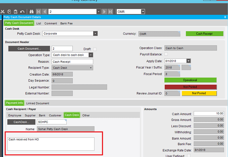Open the Comment tab
Viewport: 228px width, 157px height.
click(51, 23)
